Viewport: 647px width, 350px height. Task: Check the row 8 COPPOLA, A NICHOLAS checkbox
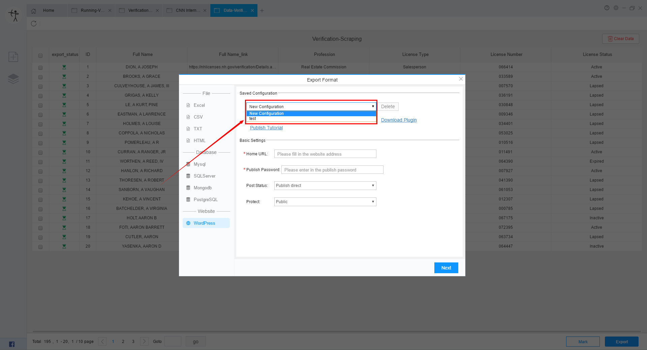40,133
